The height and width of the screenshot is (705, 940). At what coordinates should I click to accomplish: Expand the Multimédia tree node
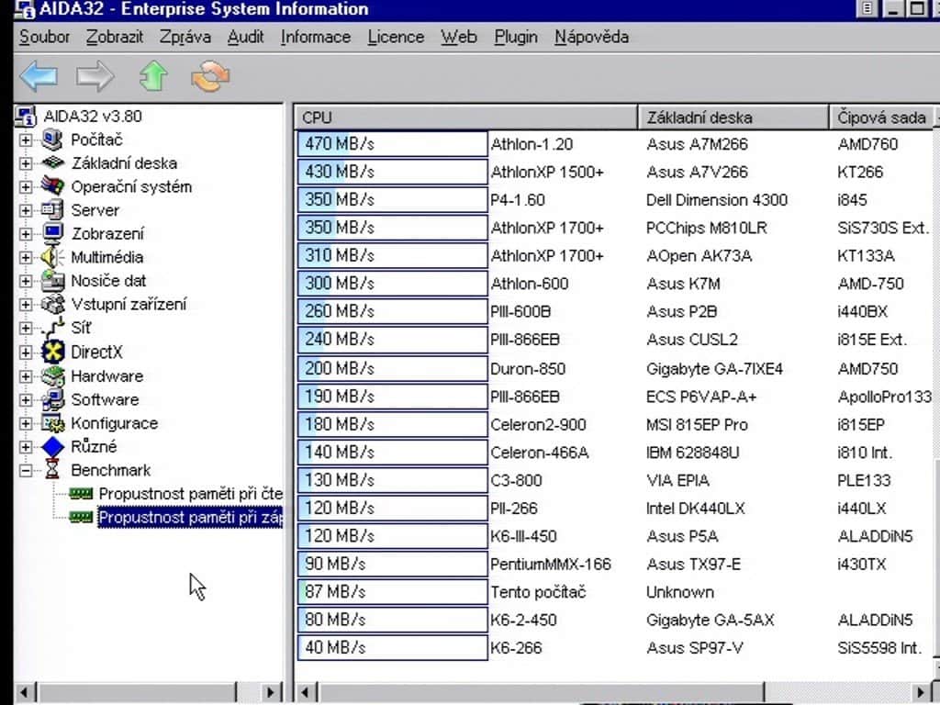click(x=26, y=257)
